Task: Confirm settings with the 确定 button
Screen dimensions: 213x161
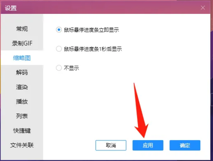Action: (x=185, y=145)
